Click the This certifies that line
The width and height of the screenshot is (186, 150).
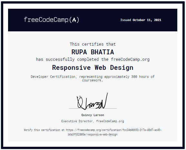pyautogui.click(x=93, y=44)
